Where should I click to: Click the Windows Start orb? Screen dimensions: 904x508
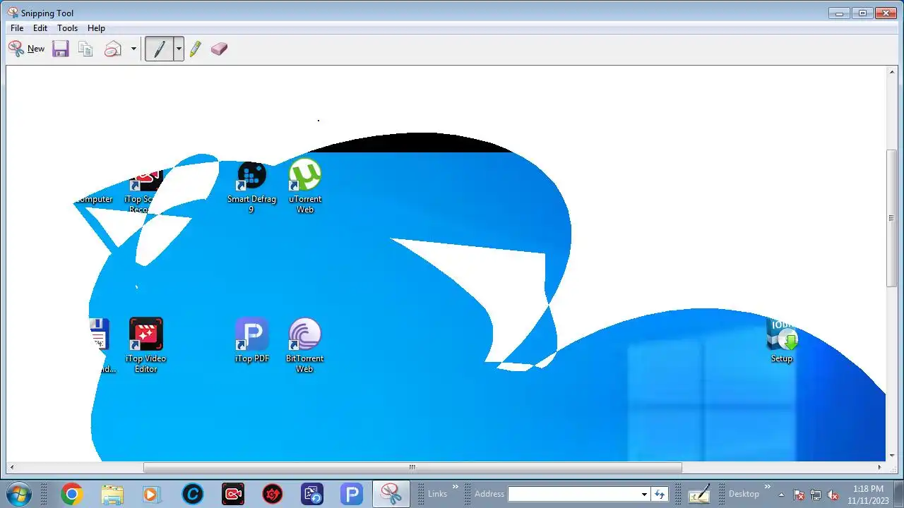(18, 494)
